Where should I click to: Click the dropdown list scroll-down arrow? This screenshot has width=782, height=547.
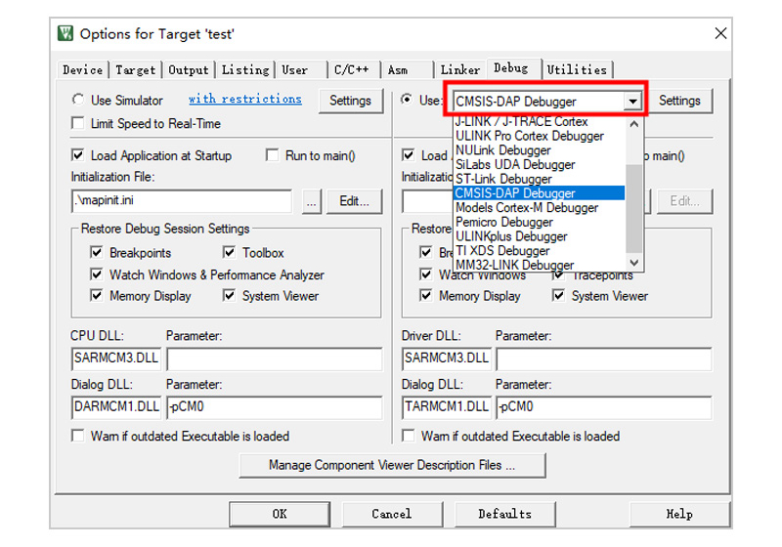click(x=634, y=263)
